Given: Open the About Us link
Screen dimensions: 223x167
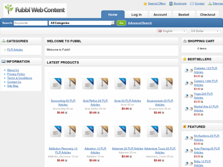Looking at the screenshot, I should pos(13,70).
